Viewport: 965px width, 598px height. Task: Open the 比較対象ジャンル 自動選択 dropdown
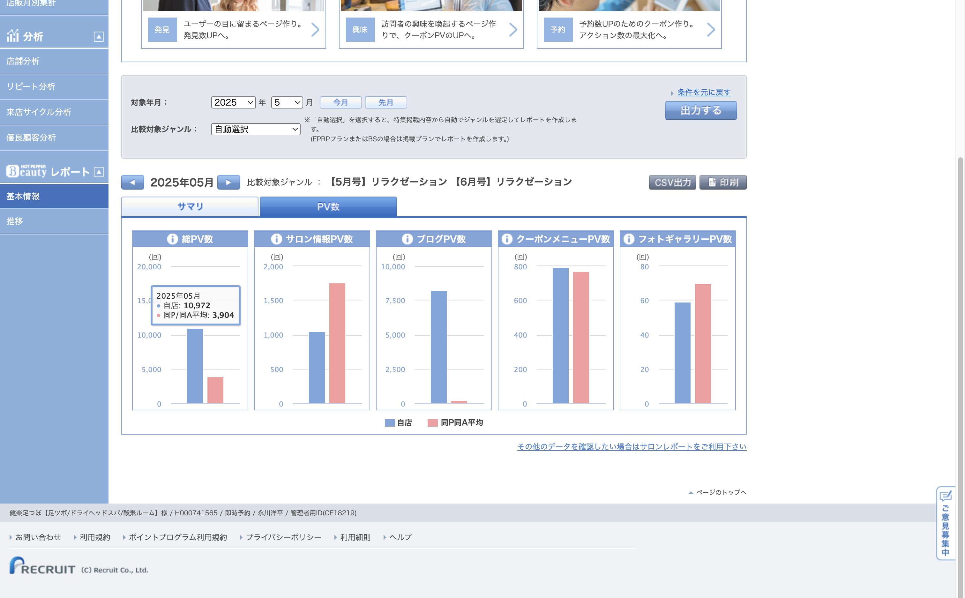click(x=255, y=129)
